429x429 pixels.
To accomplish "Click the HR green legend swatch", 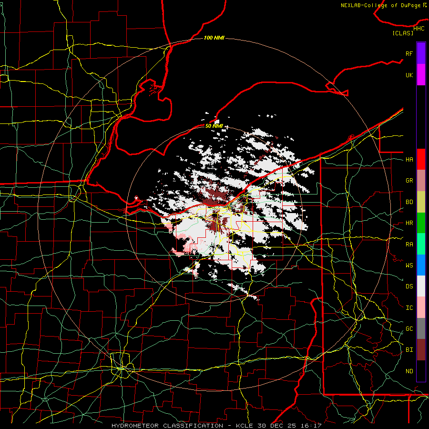I will point(421,223).
